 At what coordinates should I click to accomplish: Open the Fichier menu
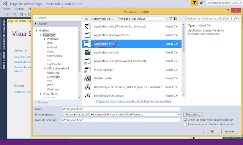pos(6,9)
